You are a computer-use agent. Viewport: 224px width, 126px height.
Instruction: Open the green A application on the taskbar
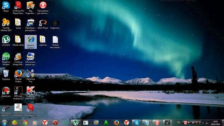[x=106, y=123]
